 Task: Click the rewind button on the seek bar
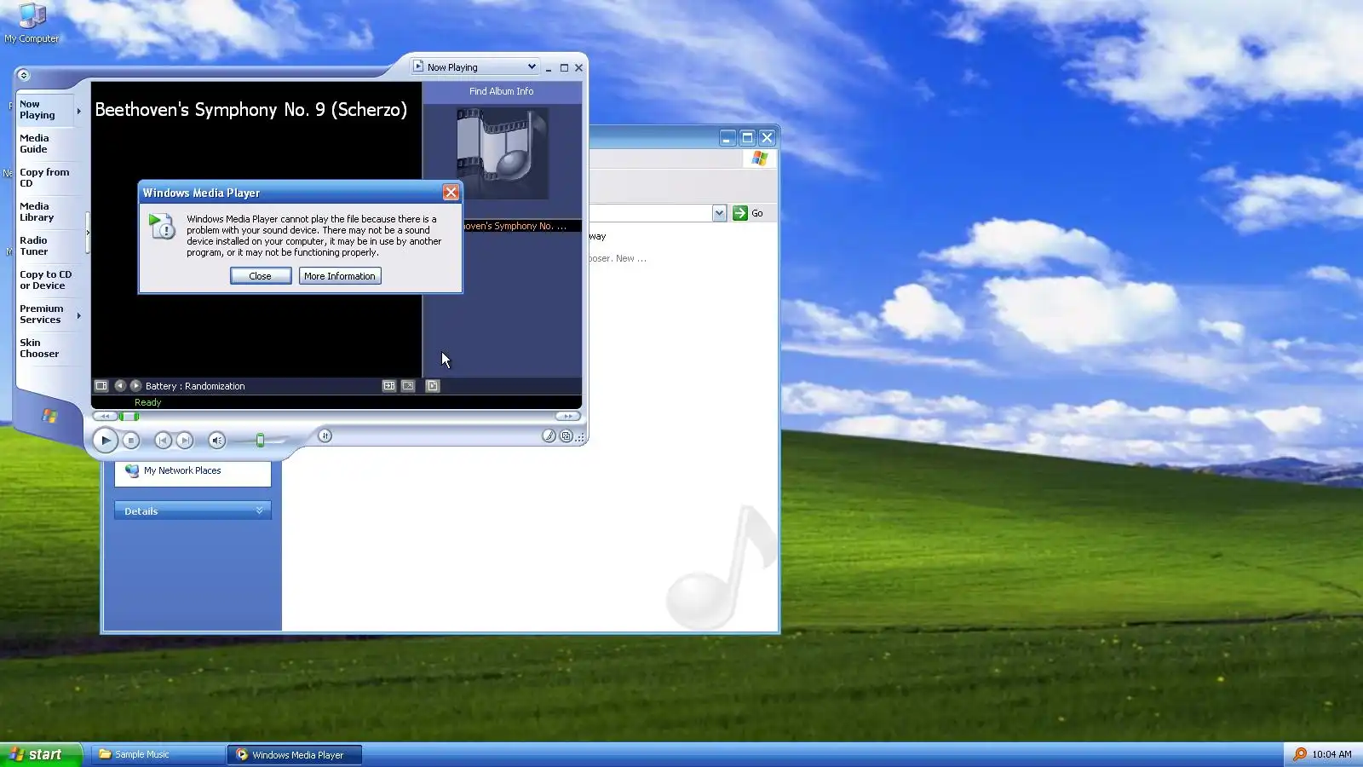[x=105, y=417]
